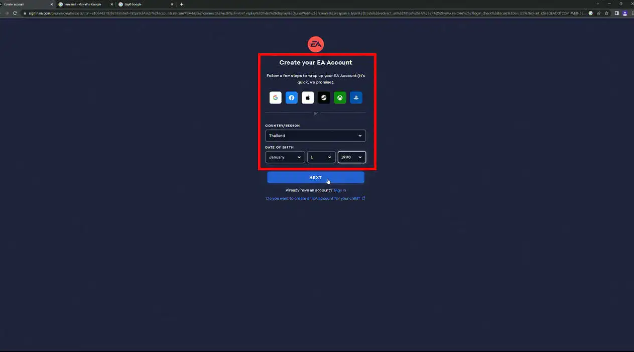Open the create account for your child link
Image resolution: width=634 pixels, height=352 pixels.
[316, 198]
